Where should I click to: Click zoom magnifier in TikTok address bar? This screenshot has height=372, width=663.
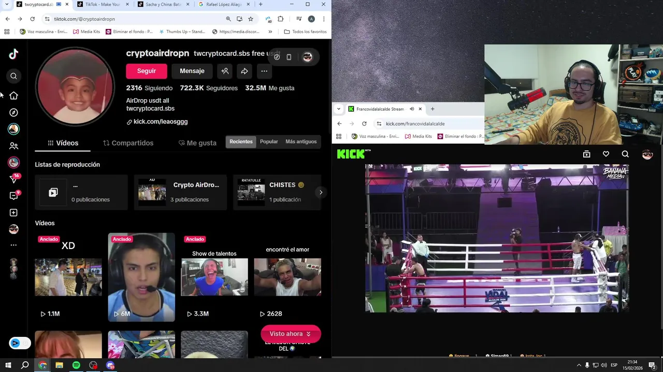pos(228,19)
